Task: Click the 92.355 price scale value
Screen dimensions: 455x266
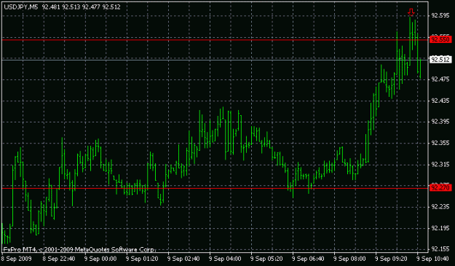Action: coord(440,143)
